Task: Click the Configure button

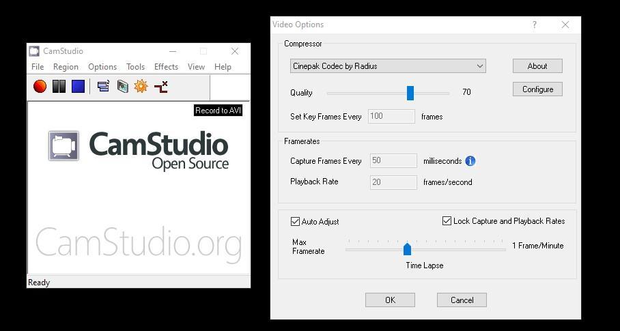Action: pyautogui.click(x=537, y=89)
